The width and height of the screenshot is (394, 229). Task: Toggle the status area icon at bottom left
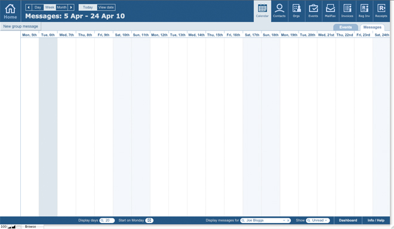pyautogui.click(x=19, y=227)
